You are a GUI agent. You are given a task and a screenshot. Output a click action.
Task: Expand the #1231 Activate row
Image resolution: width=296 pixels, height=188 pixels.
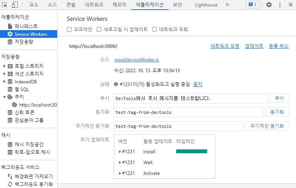pos(120,173)
